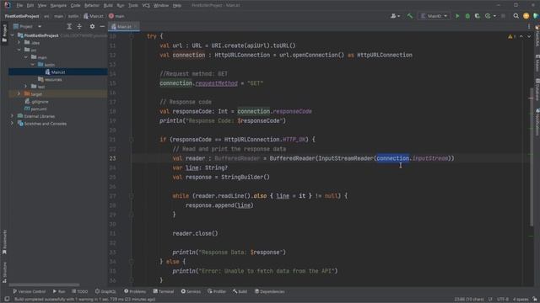
Task: Stop the running process square icon
Action: point(503,16)
